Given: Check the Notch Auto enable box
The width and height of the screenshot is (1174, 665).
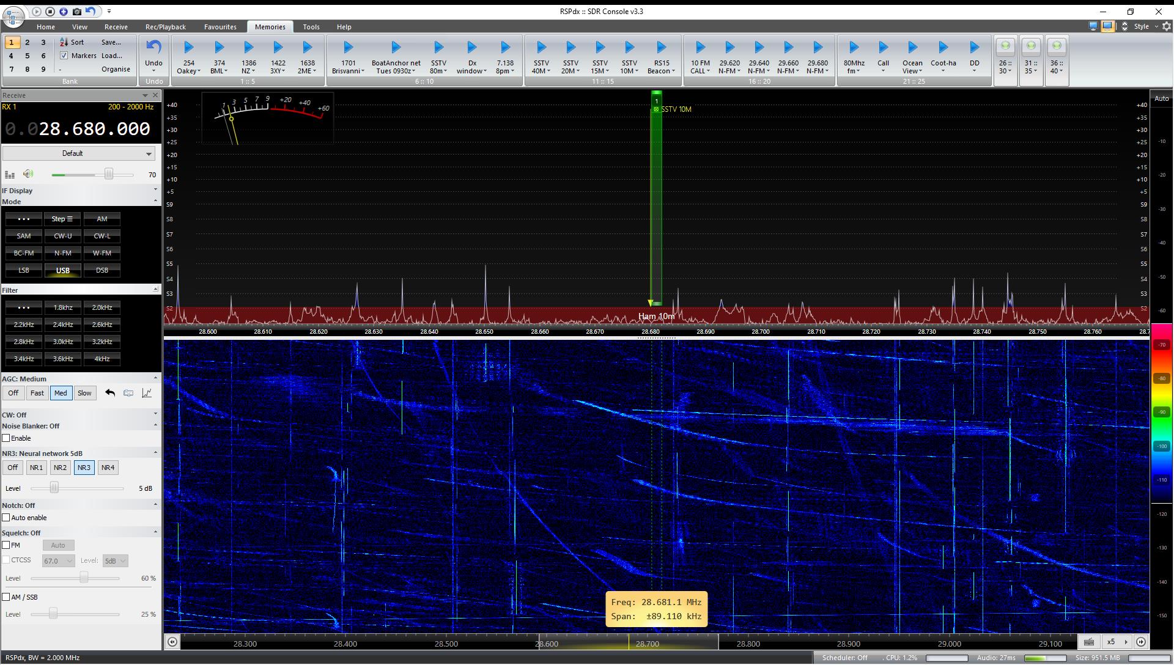Looking at the screenshot, I should click(6, 518).
